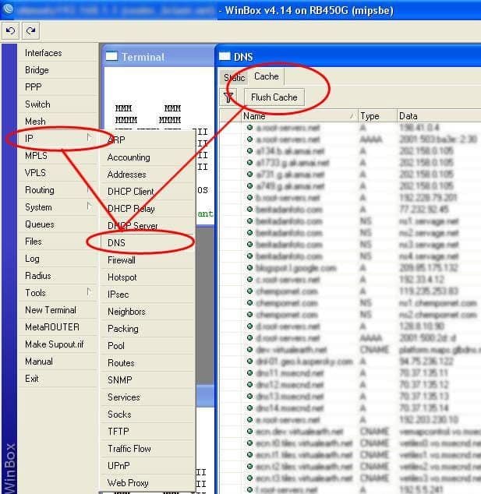Select SNMP in the IP submenu

click(147, 380)
